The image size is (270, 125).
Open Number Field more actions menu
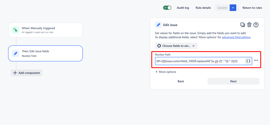click(256, 60)
